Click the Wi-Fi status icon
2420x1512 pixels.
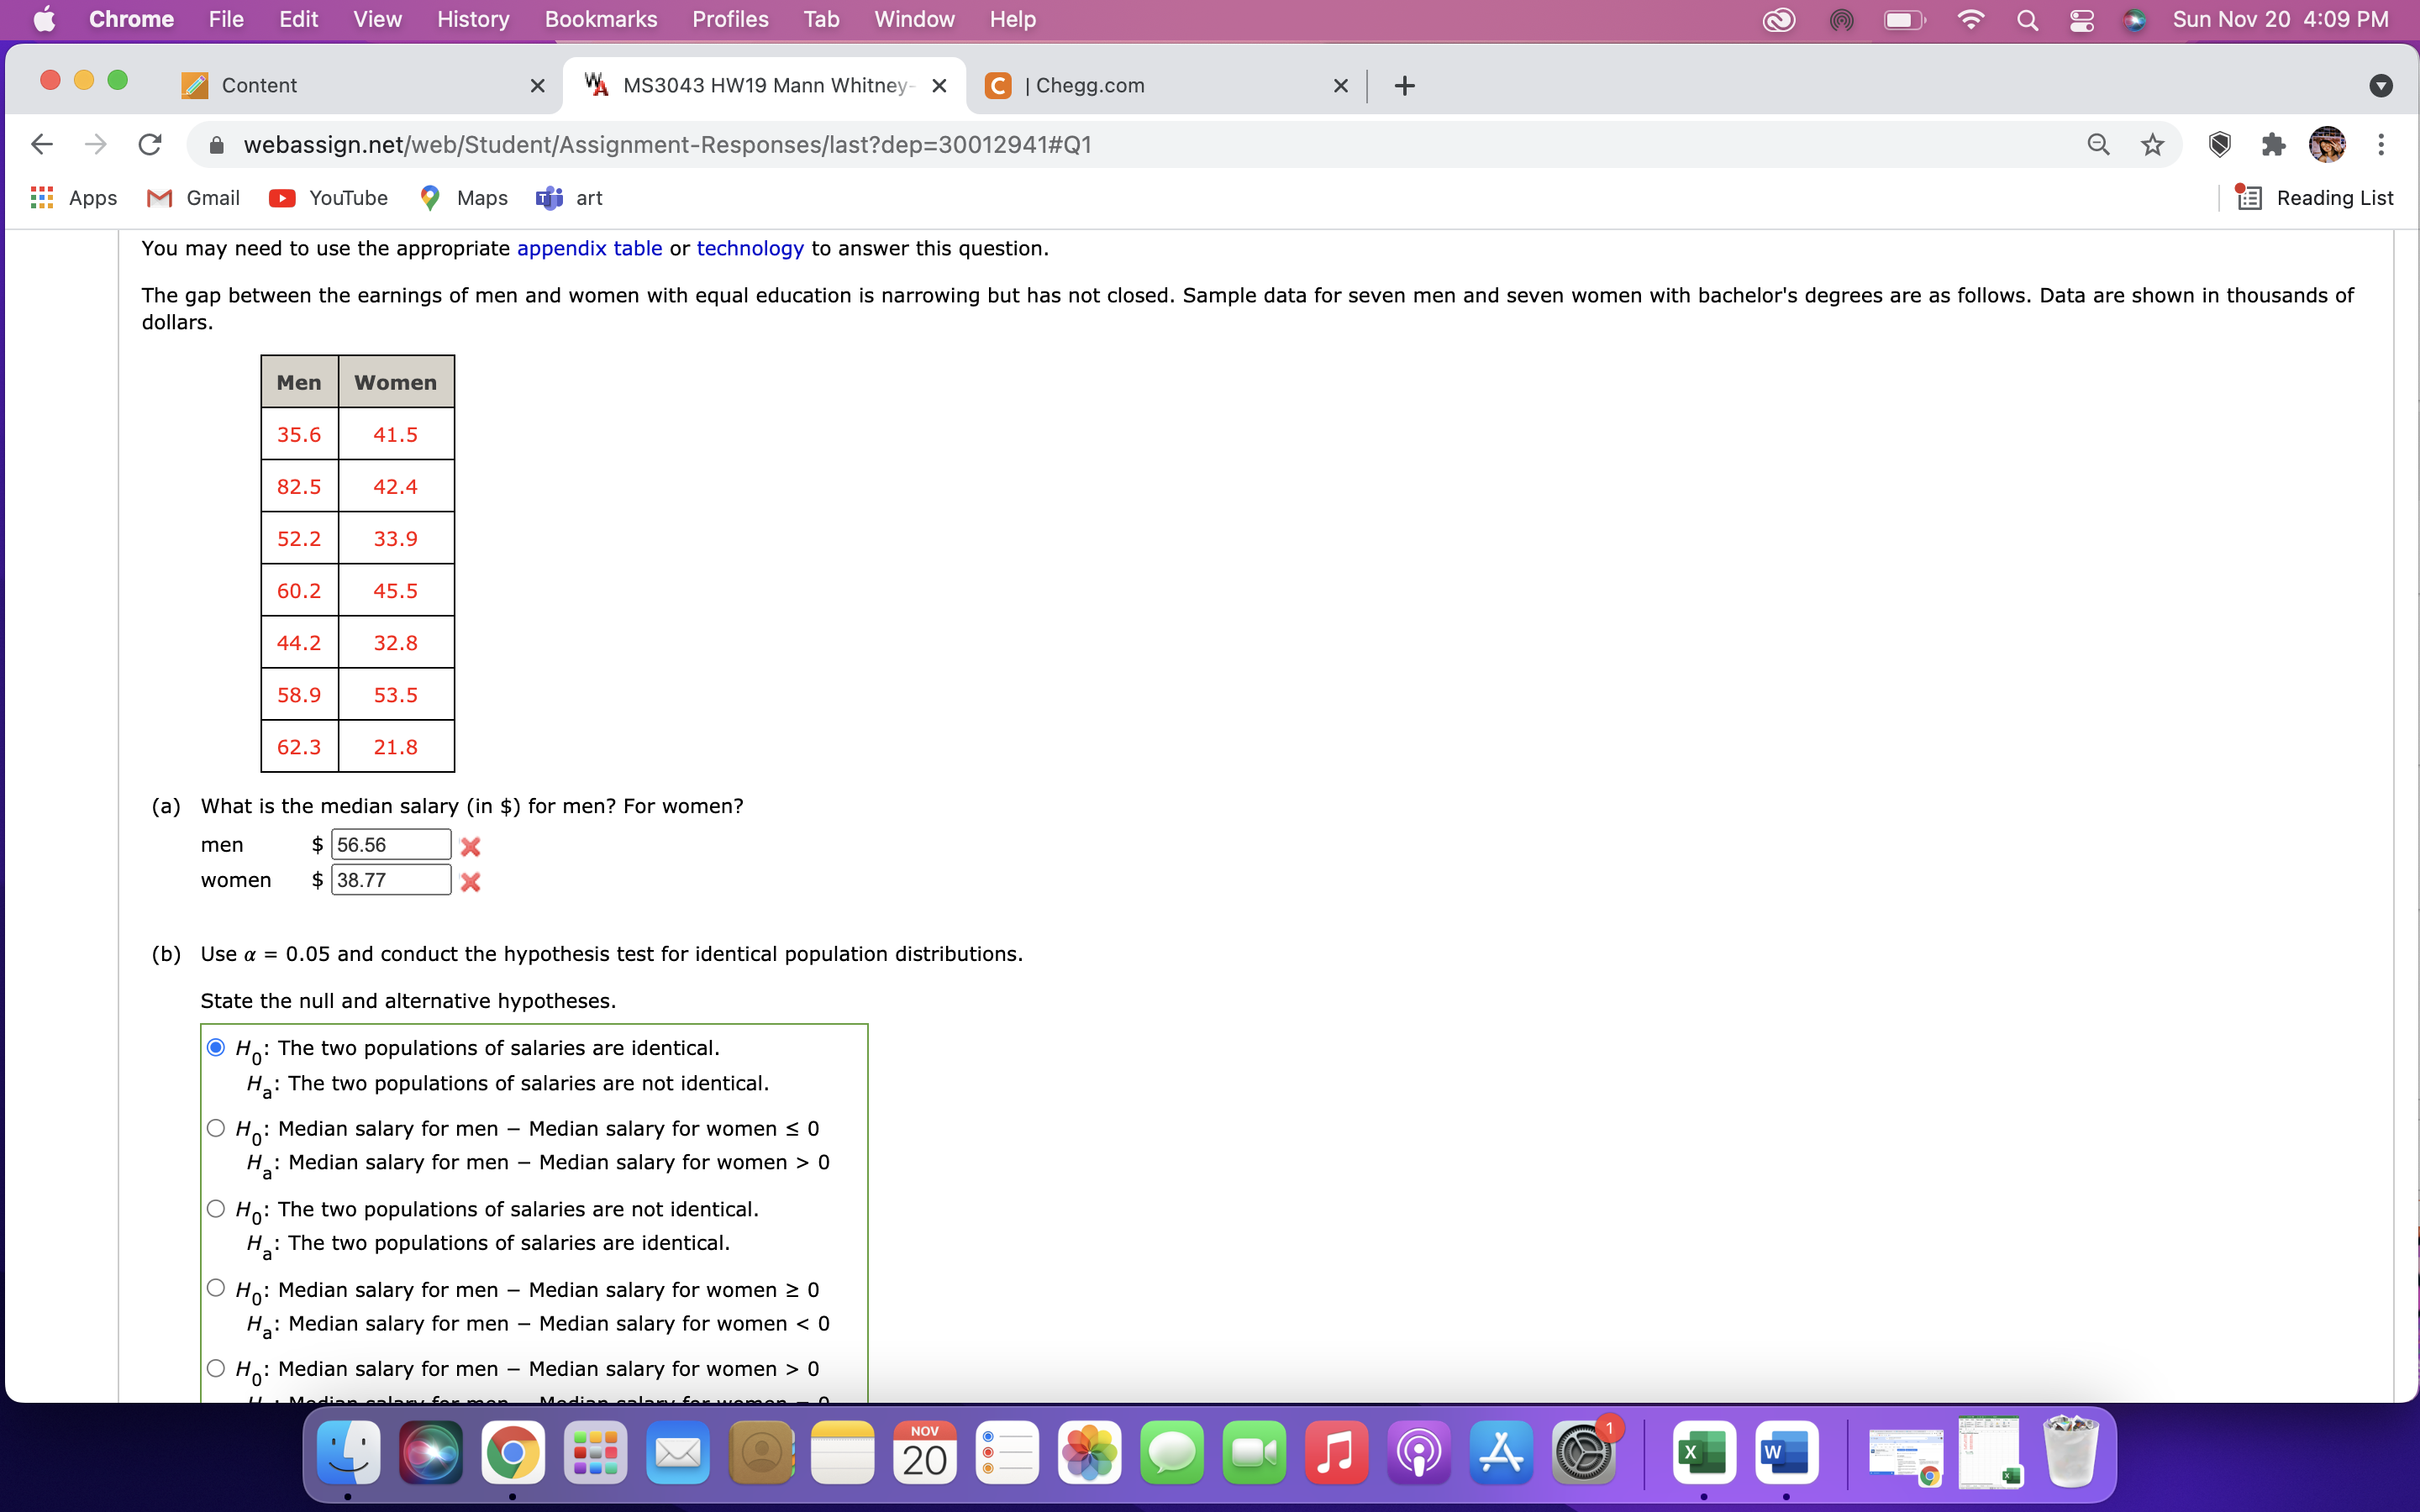[1971, 19]
